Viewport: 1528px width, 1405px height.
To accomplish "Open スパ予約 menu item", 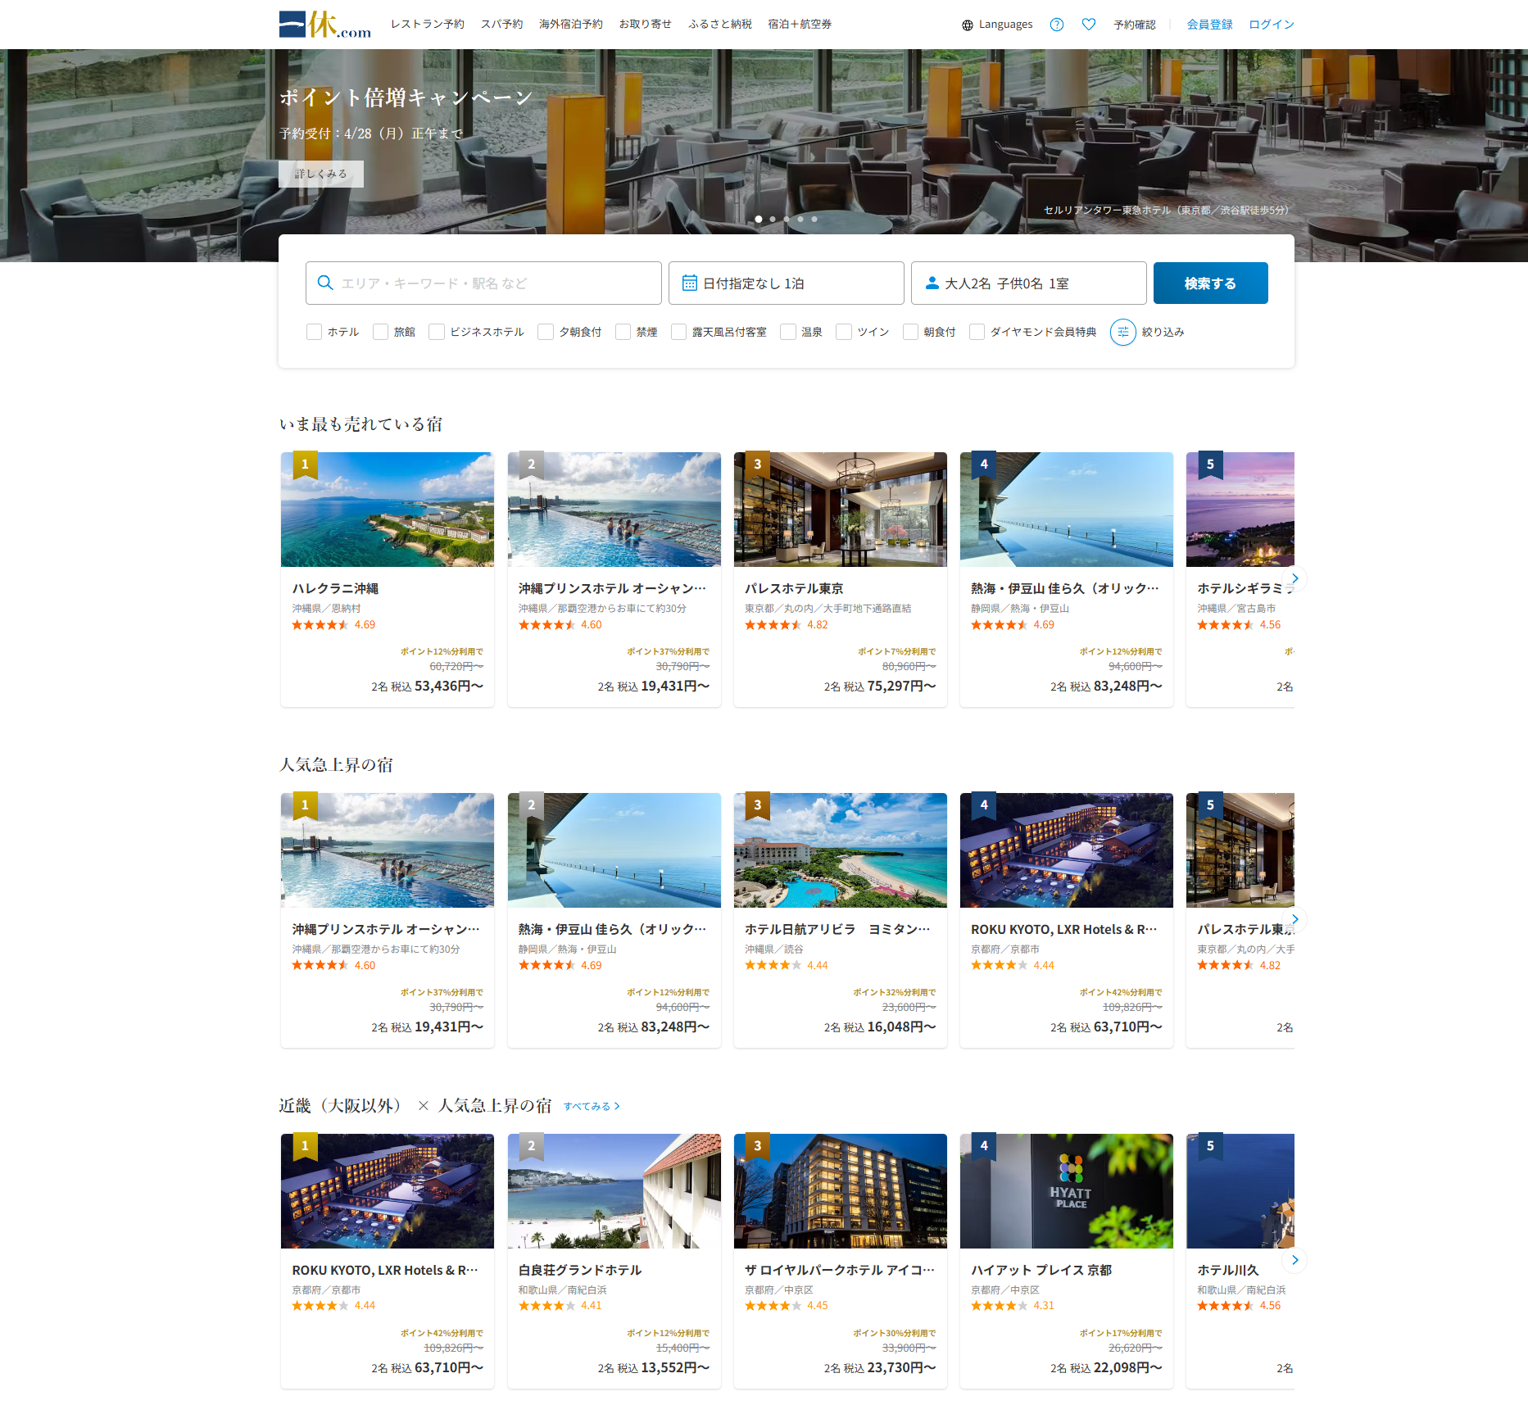I will coord(501,25).
